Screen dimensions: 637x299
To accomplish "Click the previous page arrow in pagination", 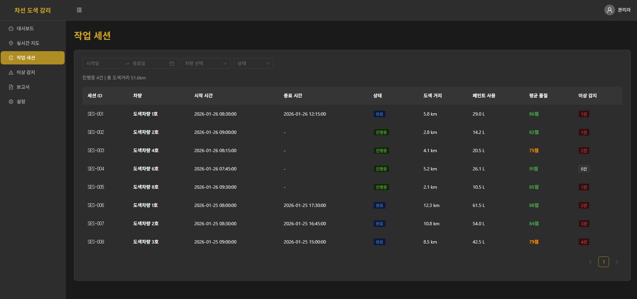I will click(x=590, y=262).
